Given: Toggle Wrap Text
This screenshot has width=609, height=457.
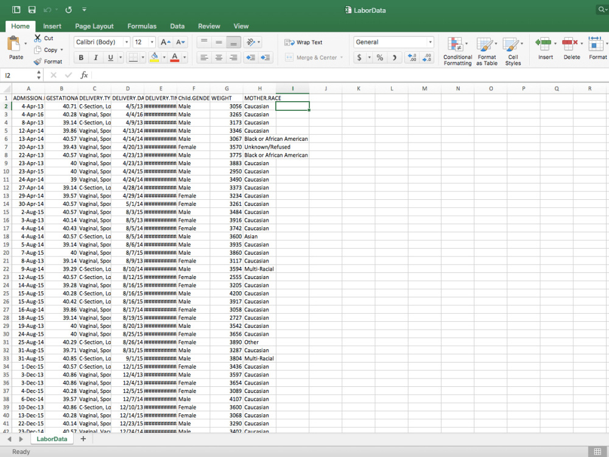Looking at the screenshot, I should click(x=303, y=42).
